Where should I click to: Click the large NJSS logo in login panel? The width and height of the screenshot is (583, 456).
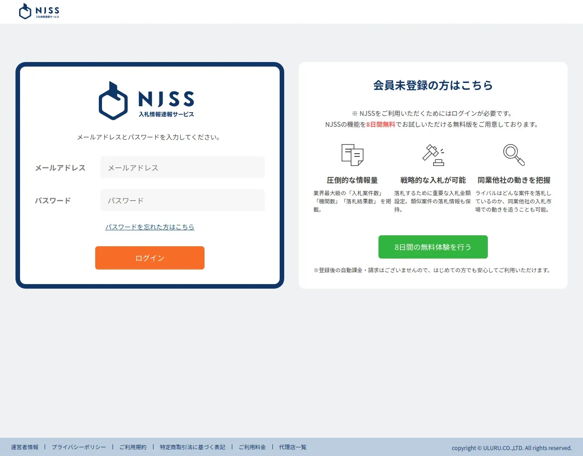pyautogui.click(x=147, y=101)
